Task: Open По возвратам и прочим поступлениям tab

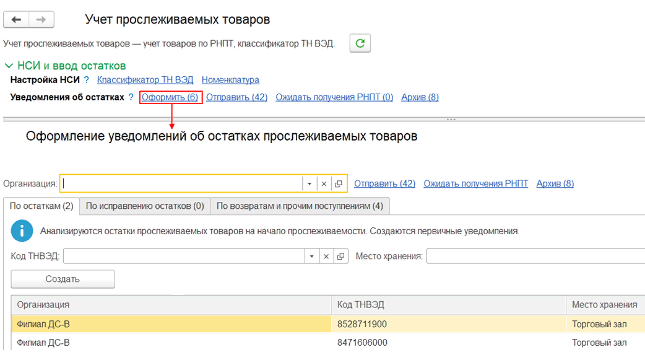Action: coord(300,206)
